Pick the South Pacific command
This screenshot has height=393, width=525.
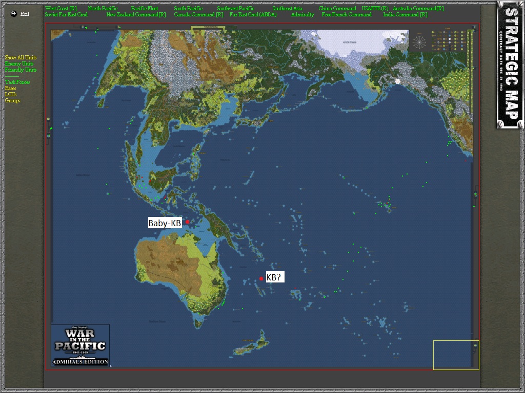189,8
